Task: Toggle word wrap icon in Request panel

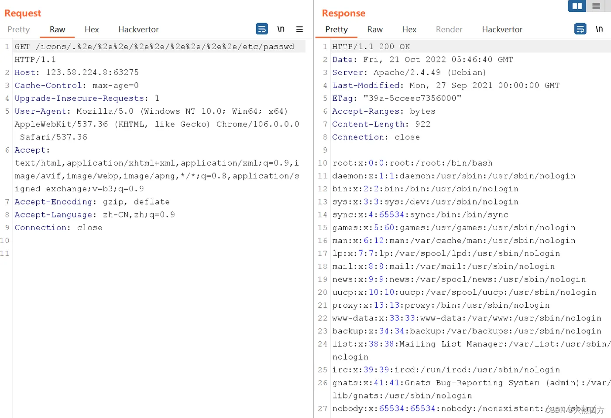Action: coord(262,29)
